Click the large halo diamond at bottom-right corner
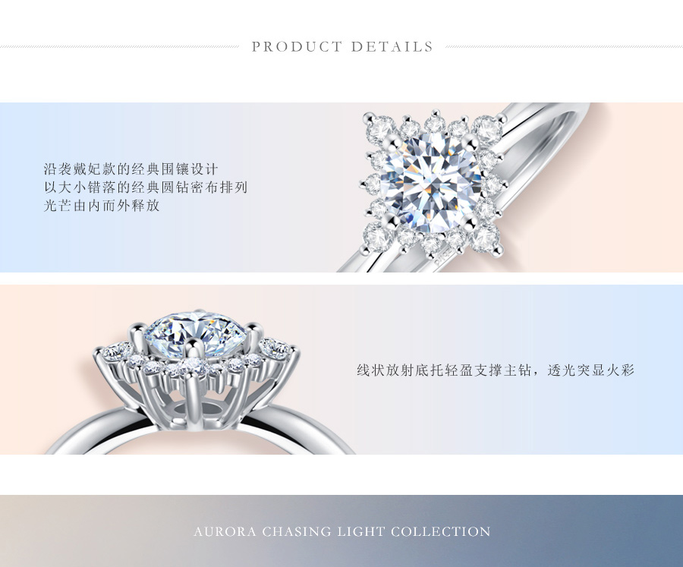 (485, 238)
